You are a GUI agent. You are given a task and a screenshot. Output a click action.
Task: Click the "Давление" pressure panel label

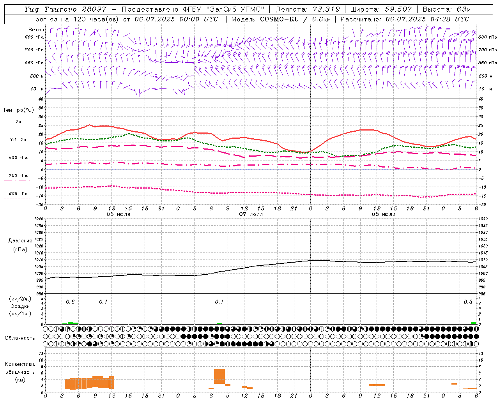pyautogui.click(x=20, y=241)
